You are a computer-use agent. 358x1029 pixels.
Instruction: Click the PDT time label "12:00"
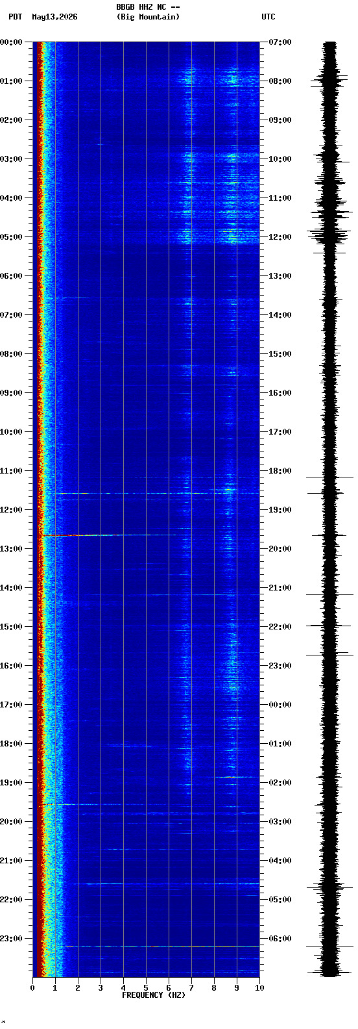click(x=12, y=510)
